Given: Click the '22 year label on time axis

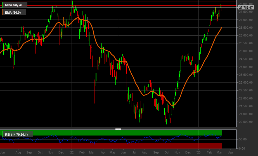Looking at the screenshot, I should [x=72, y=152].
